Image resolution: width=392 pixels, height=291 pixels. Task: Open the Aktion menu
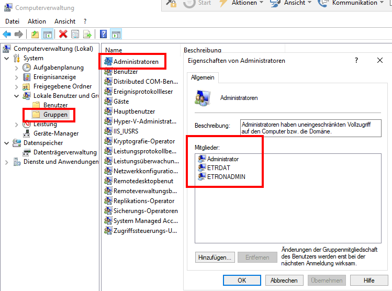pos(37,21)
